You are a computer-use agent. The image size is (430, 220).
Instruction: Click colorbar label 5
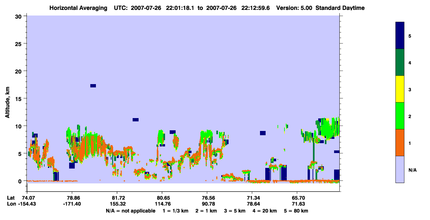point(409,36)
